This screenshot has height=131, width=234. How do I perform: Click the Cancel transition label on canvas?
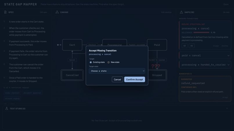(72, 60)
